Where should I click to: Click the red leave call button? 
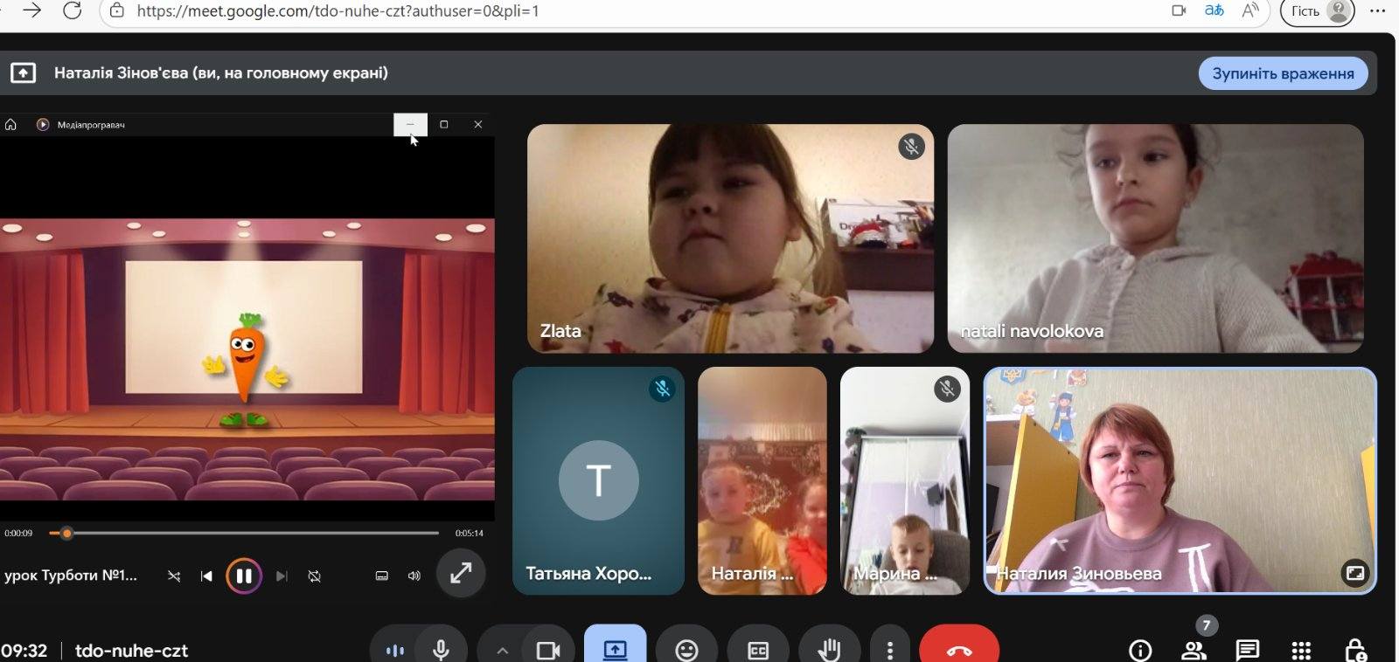tap(958, 649)
